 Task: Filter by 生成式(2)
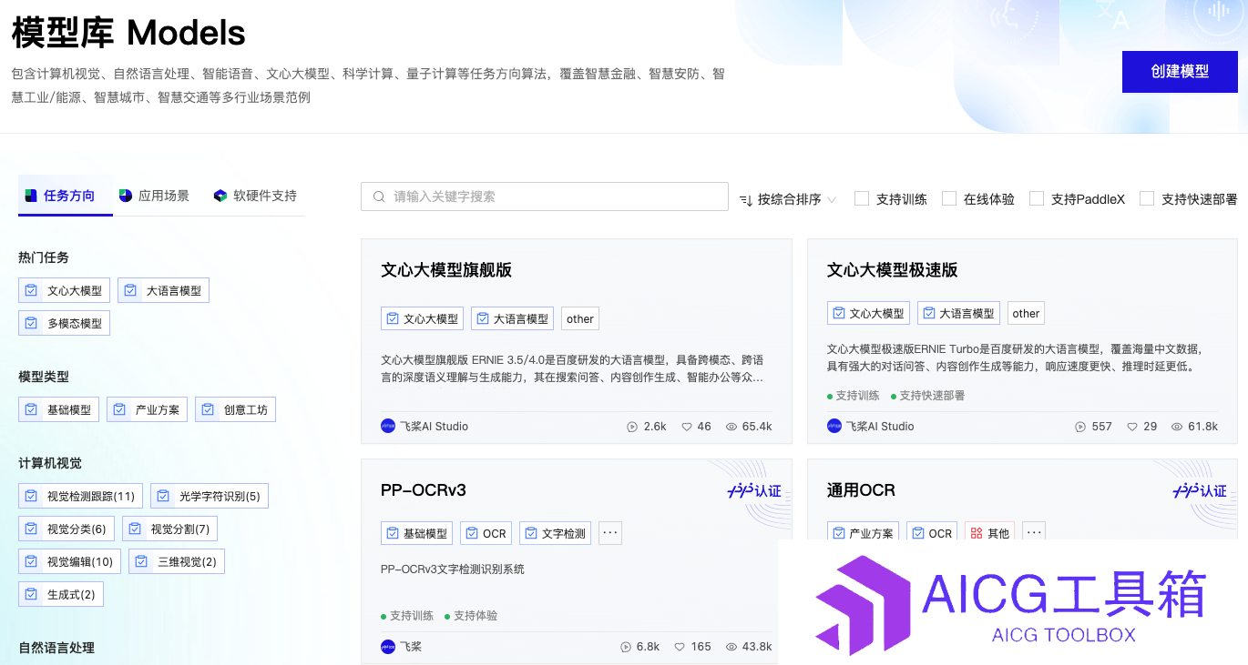[61, 594]
